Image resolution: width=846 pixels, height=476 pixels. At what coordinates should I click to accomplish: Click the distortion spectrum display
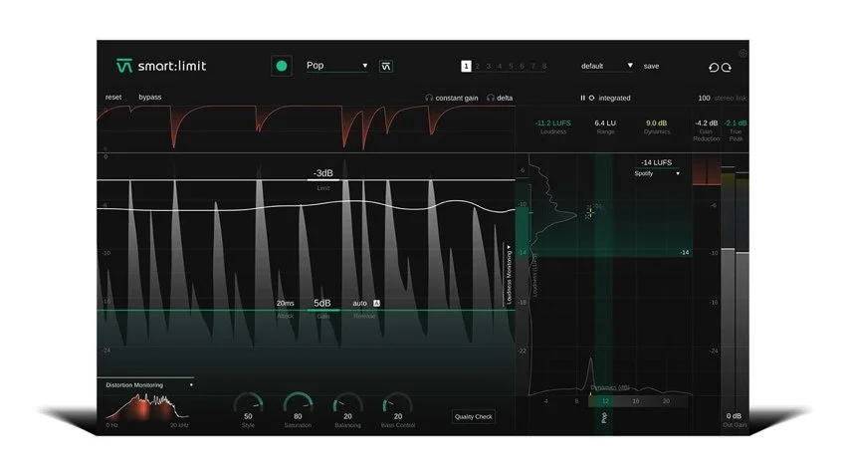[146, 407]
